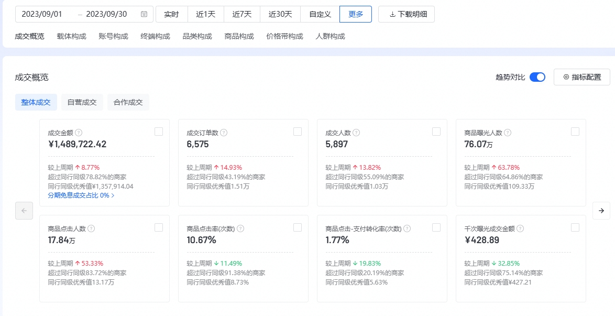Click help icon beside 成交人数

pos(356,133)
